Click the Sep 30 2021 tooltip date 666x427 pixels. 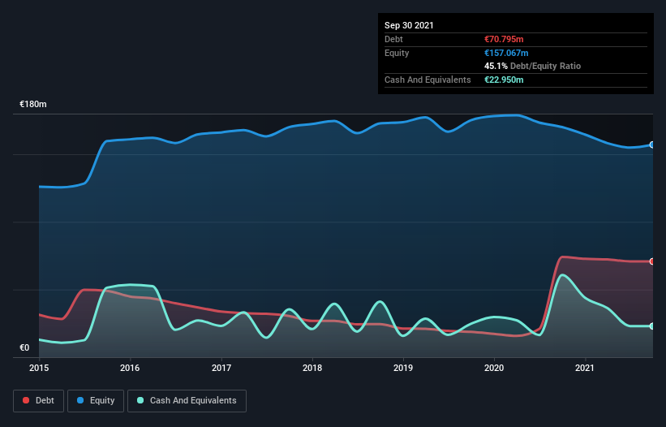[x=409, y=25]
